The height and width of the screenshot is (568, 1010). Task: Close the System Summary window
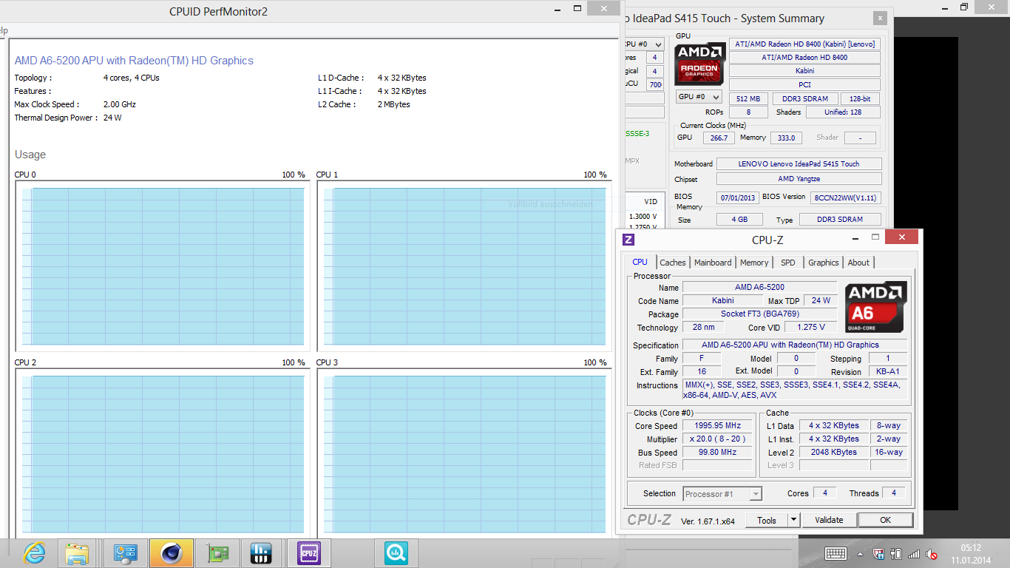coord(880,18)
